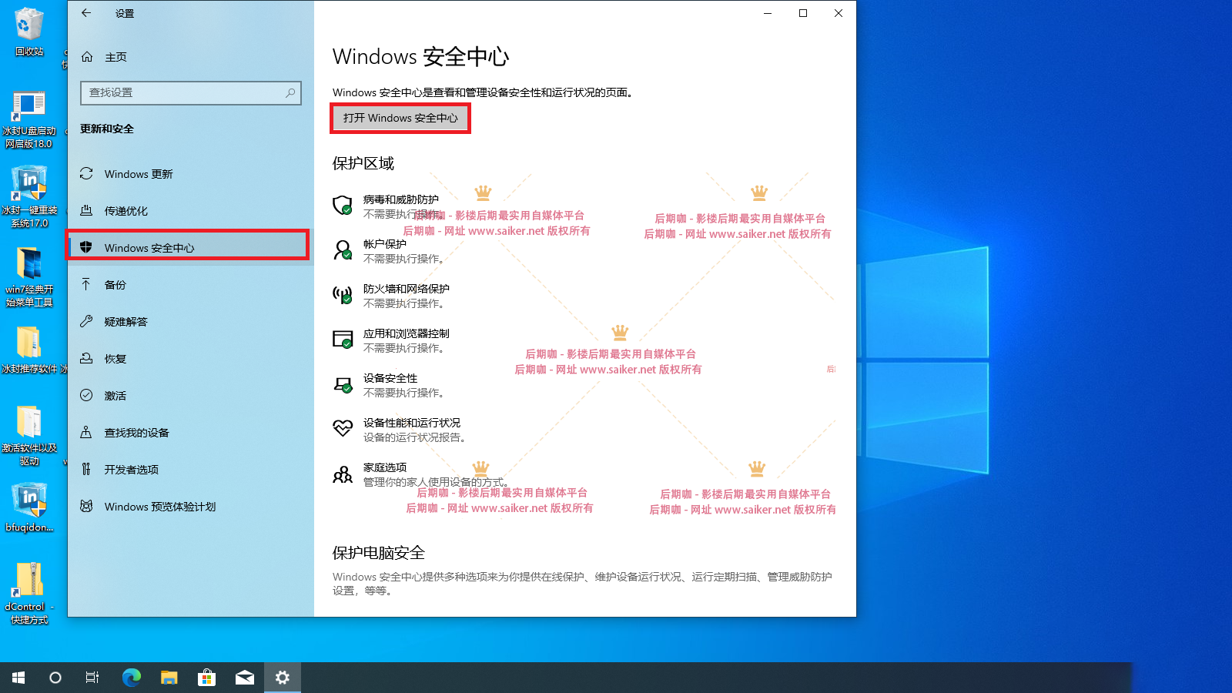Click the search magnifier in 查找设置 box
The height and width of the screenshot is (693, 1232).
coord(290,92)
